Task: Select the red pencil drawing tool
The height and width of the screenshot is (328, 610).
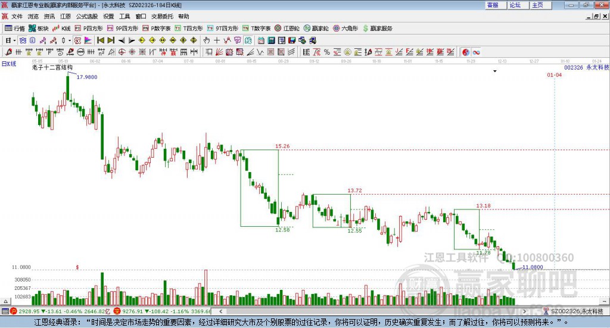Action: [8, 52]
